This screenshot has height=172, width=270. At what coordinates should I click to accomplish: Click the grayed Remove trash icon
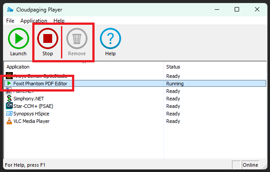[77, 38]
